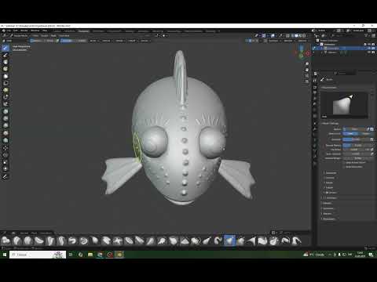Viewport: 377px width, 282px height.
Task: Open the File menu
Action: pyautogui.click(x=9, y=31)
